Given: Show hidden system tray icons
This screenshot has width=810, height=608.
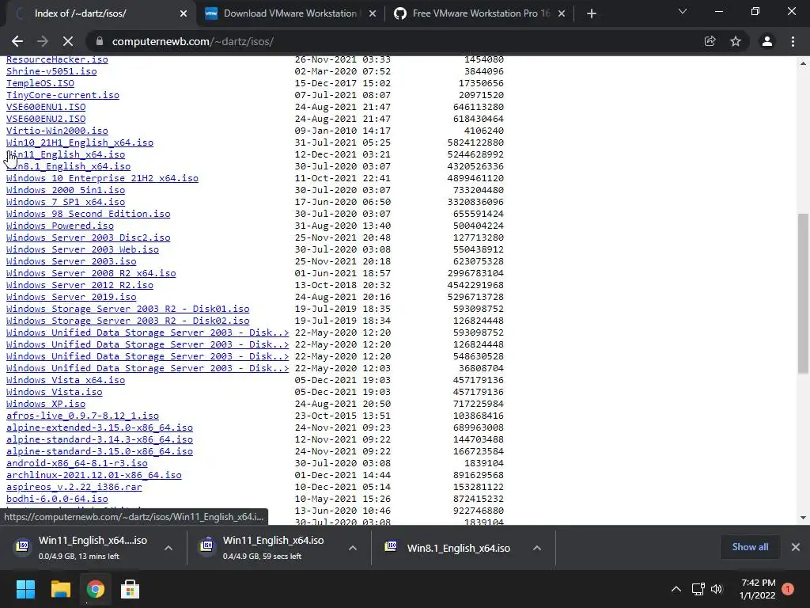Looking at the screenshot, I should coord(676,589).
